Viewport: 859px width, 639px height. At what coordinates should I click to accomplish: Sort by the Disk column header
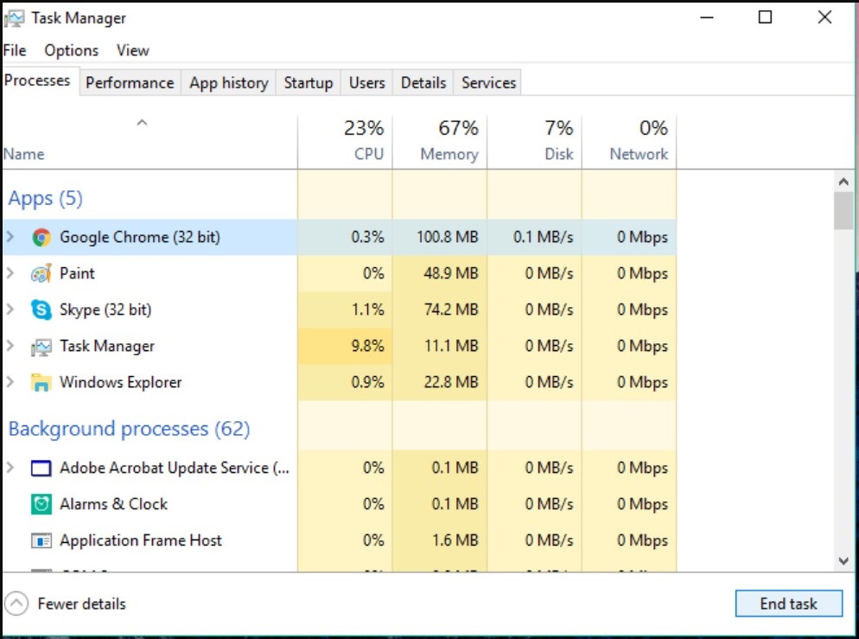tap(535, 142)
